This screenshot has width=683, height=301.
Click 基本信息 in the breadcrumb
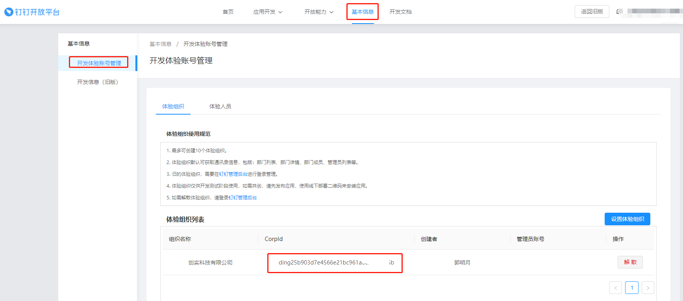160,44
